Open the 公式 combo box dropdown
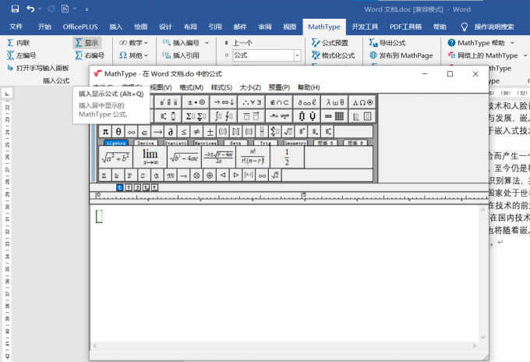This screenshot has height=362, width=530. [297, 55]
